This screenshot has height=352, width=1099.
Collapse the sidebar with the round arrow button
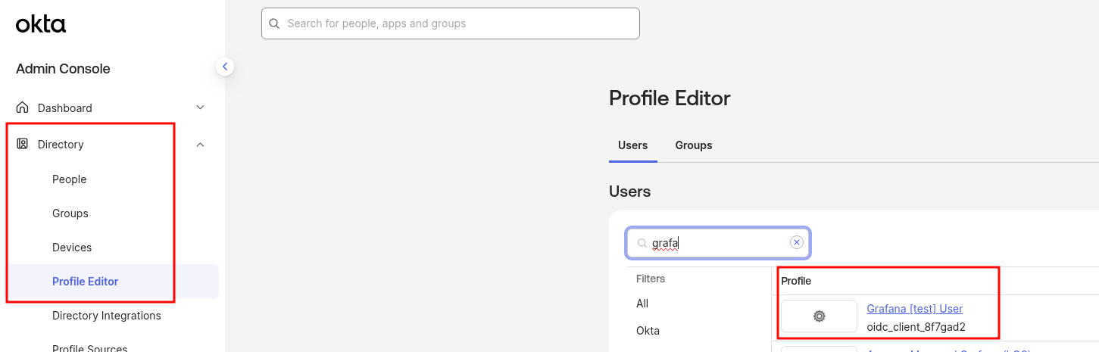click(224, 67)
